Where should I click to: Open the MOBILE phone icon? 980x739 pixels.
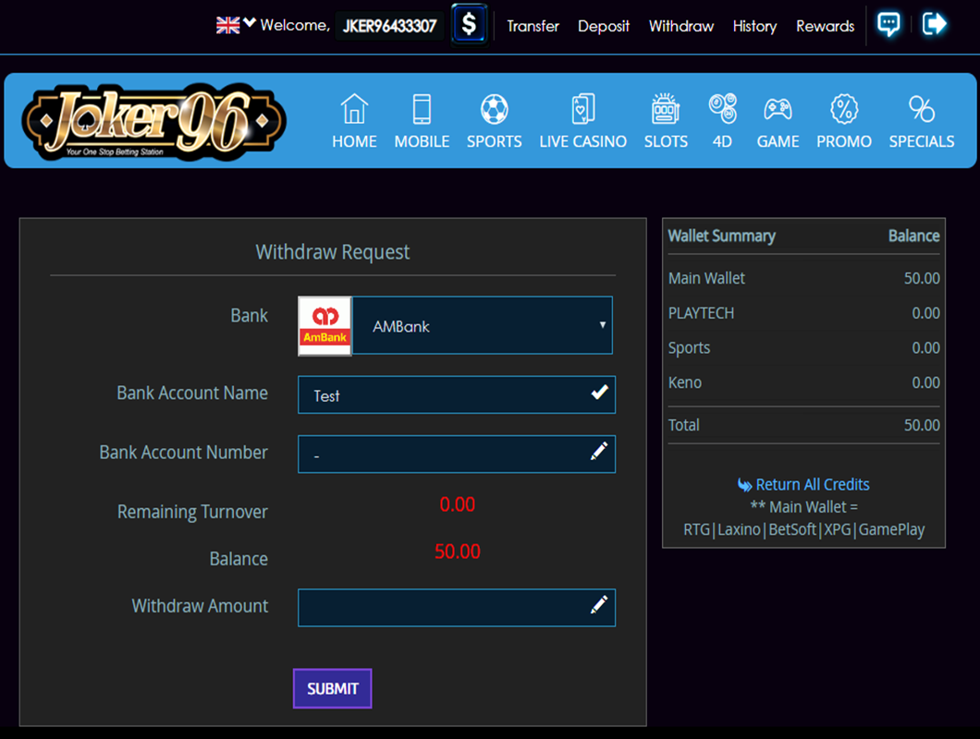pos(422,110)
